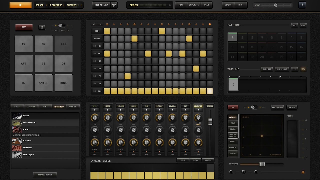Toggle the FX1/FX2 switch

pos(254,107)
